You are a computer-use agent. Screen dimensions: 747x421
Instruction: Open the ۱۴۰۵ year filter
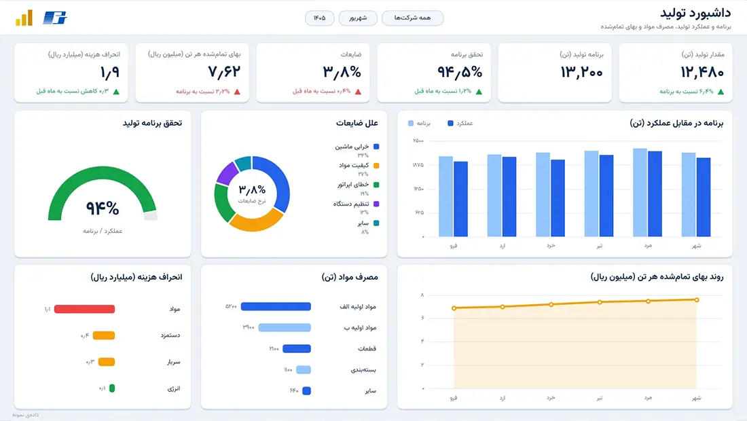point(320,18)
